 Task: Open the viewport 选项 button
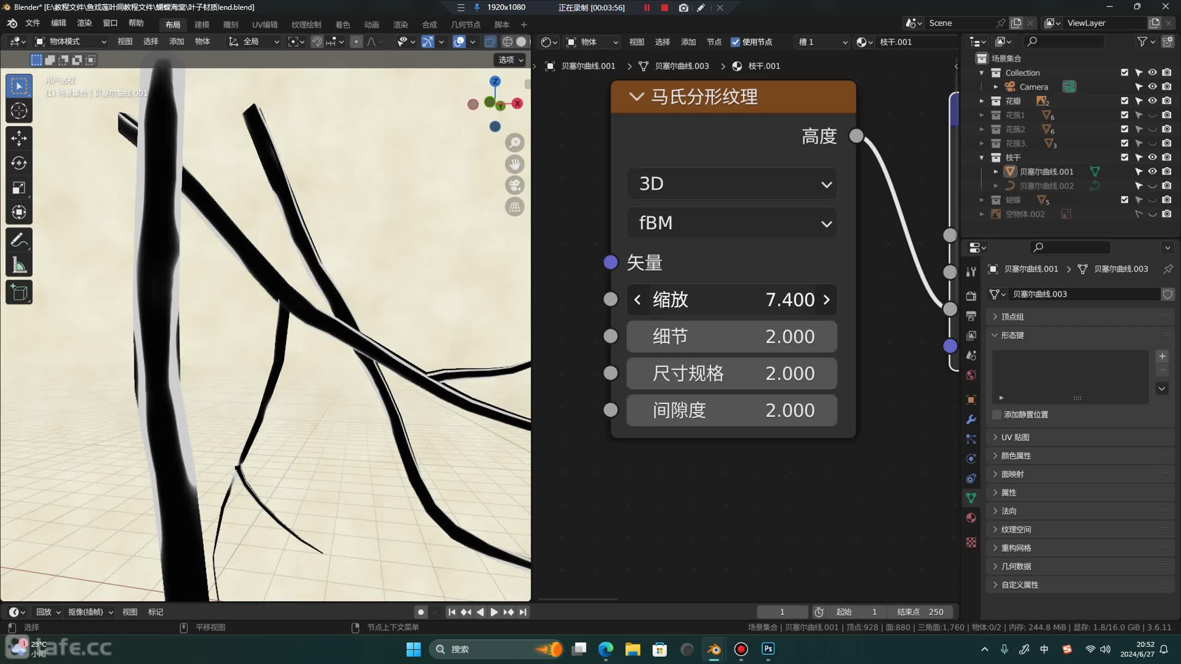coord(511,60)
